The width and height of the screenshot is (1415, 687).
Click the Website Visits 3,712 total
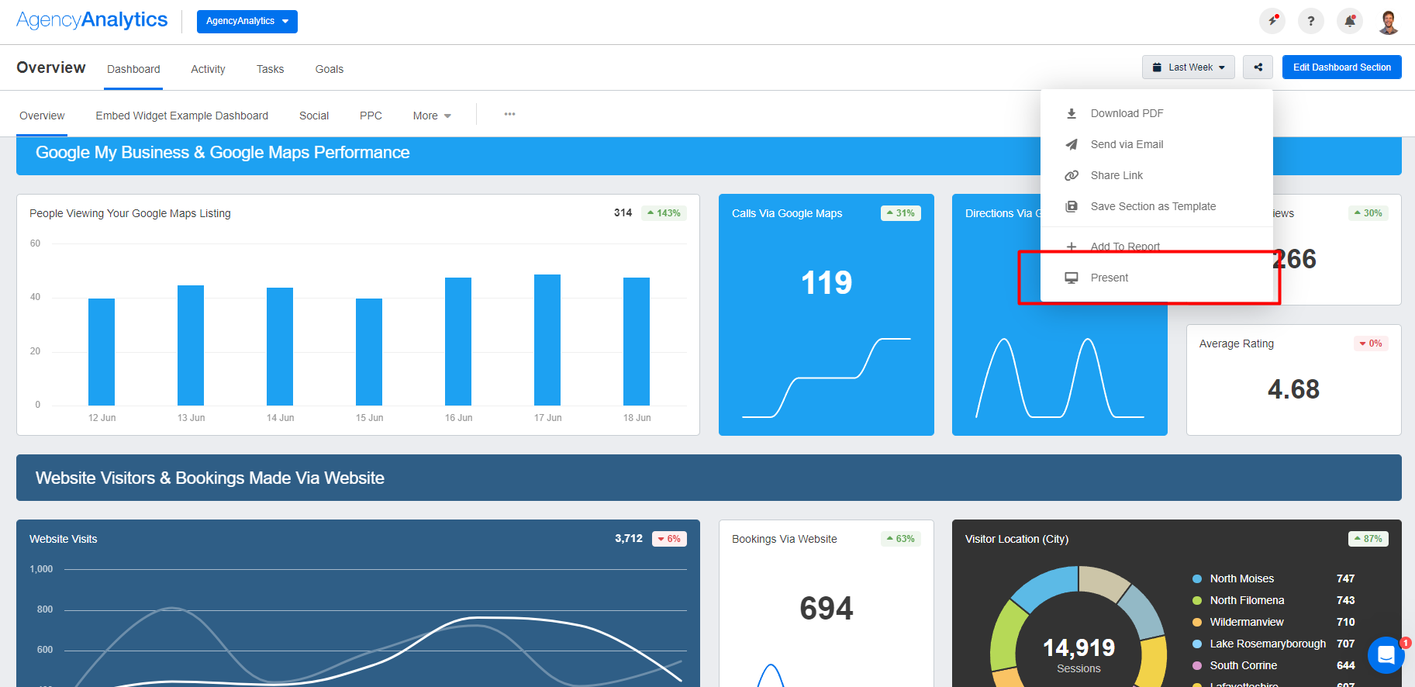click(x=629, y=538)
